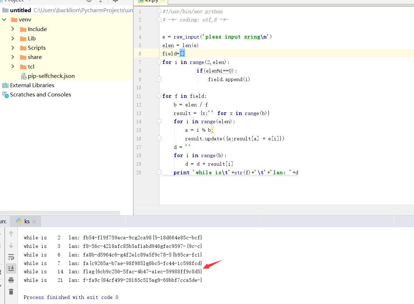This screenshot has height=304, width=414.
Task: Toggle scroll to end in console
Action: [11, 268]
